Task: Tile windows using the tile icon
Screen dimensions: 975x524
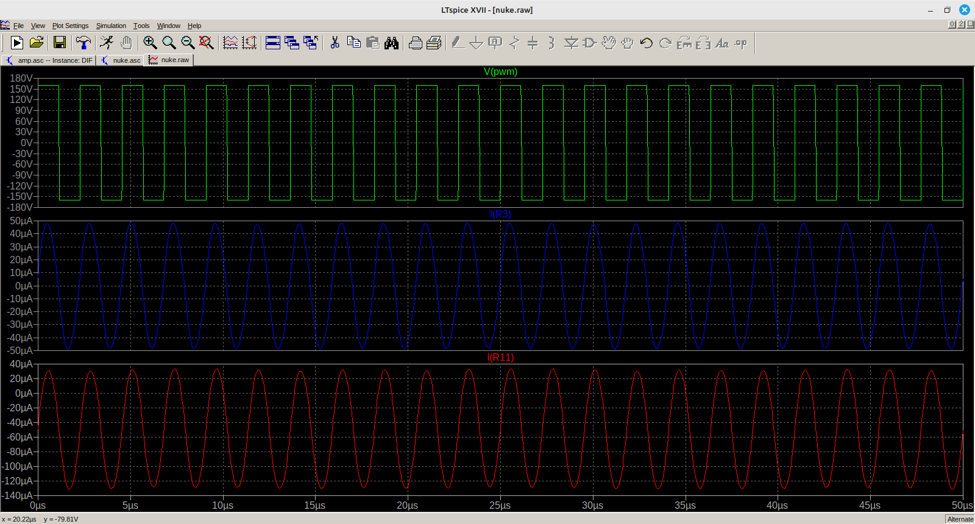Action: [x=273, y=43]
